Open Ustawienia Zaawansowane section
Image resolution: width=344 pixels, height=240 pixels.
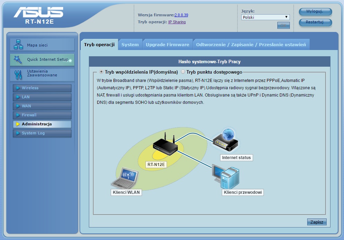pos(42,75)
